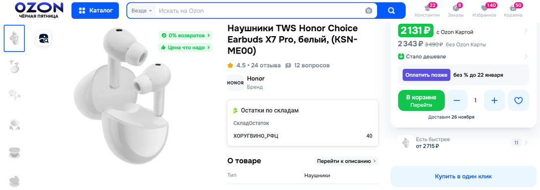Image resolution: width=540 pixels, height=190 pixels.
Task: Open the Каталог menu
Action: pyautogui.click(x=96, y=11)
